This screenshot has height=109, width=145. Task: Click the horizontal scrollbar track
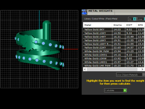point(112,69)
